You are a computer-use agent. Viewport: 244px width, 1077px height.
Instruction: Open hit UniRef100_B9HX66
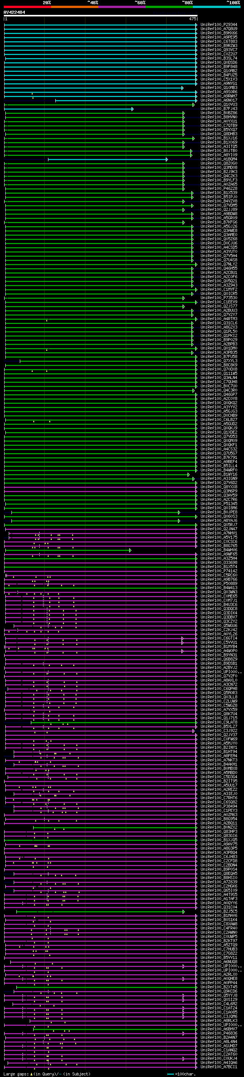click(219, 33)
